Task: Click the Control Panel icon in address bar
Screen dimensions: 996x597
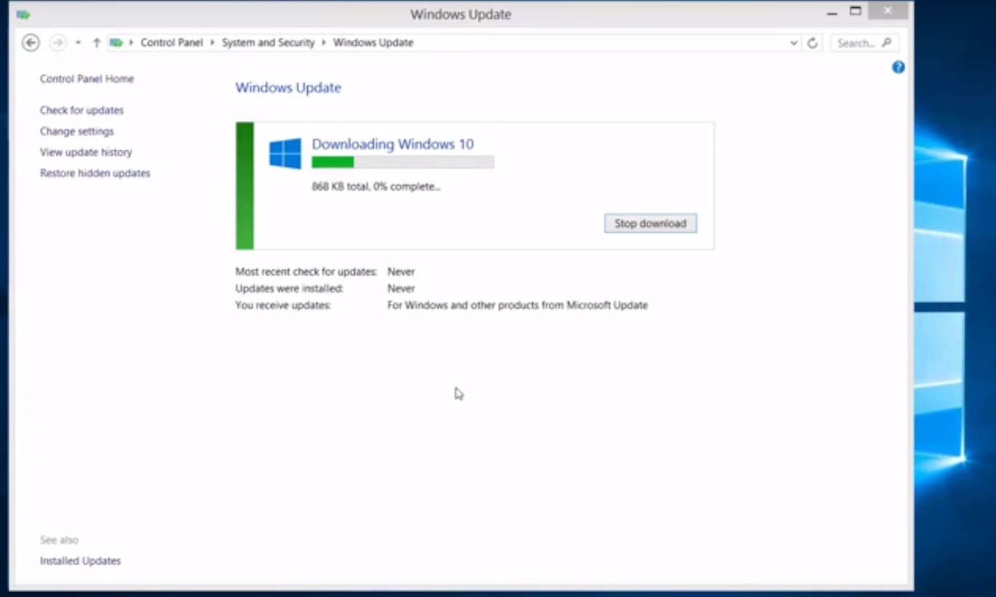Action: point(116,43)
